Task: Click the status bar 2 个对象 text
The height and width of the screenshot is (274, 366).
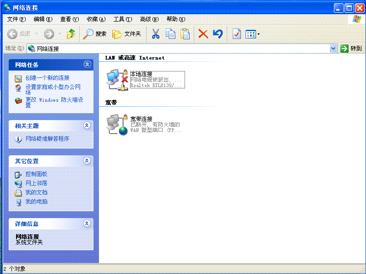Action: point(15,269)
